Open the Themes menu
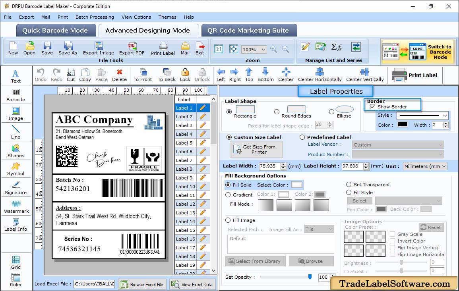Viewport: 459px width, 291px height. (167, 17)
